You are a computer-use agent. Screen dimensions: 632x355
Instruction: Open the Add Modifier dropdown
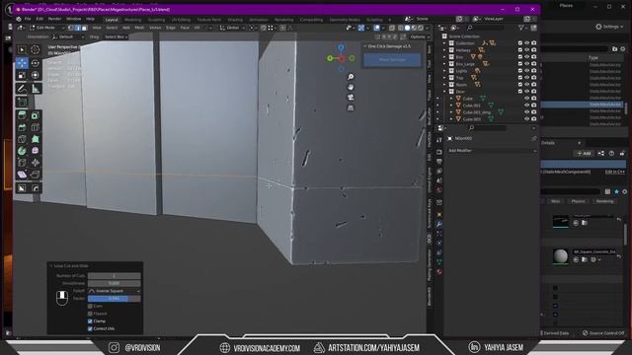pos(492,151)
